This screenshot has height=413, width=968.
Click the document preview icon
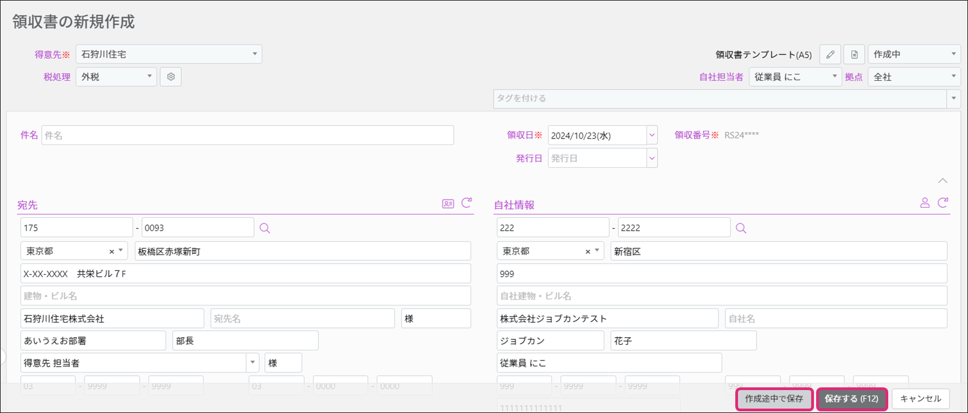click(x=854, y=55)
